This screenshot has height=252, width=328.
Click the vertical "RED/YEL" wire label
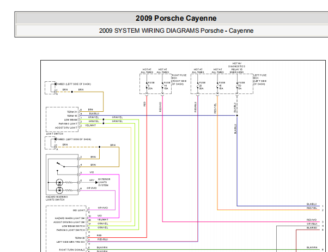tap(215, 109)
